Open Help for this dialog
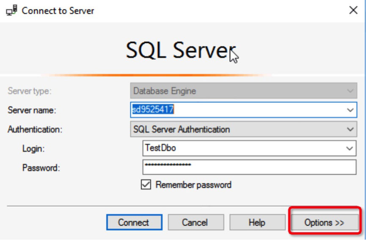366x240 pixels. tap(256, 222)
